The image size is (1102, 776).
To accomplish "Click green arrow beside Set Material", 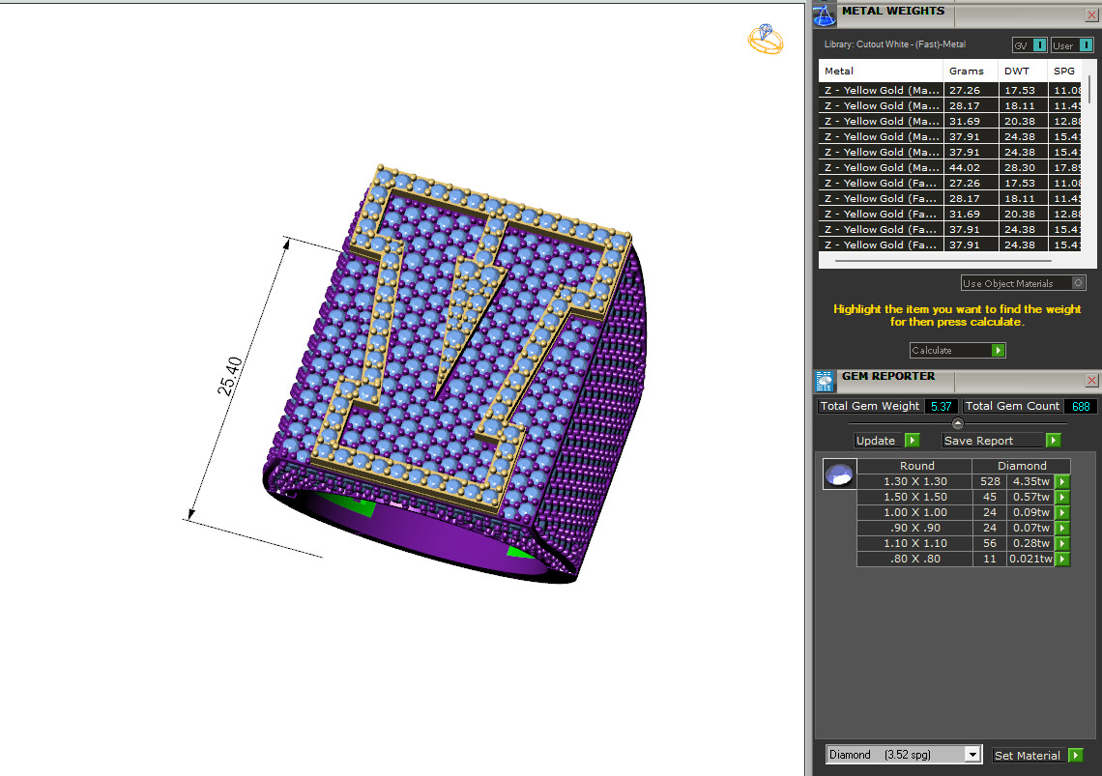I will point(1075,755).
